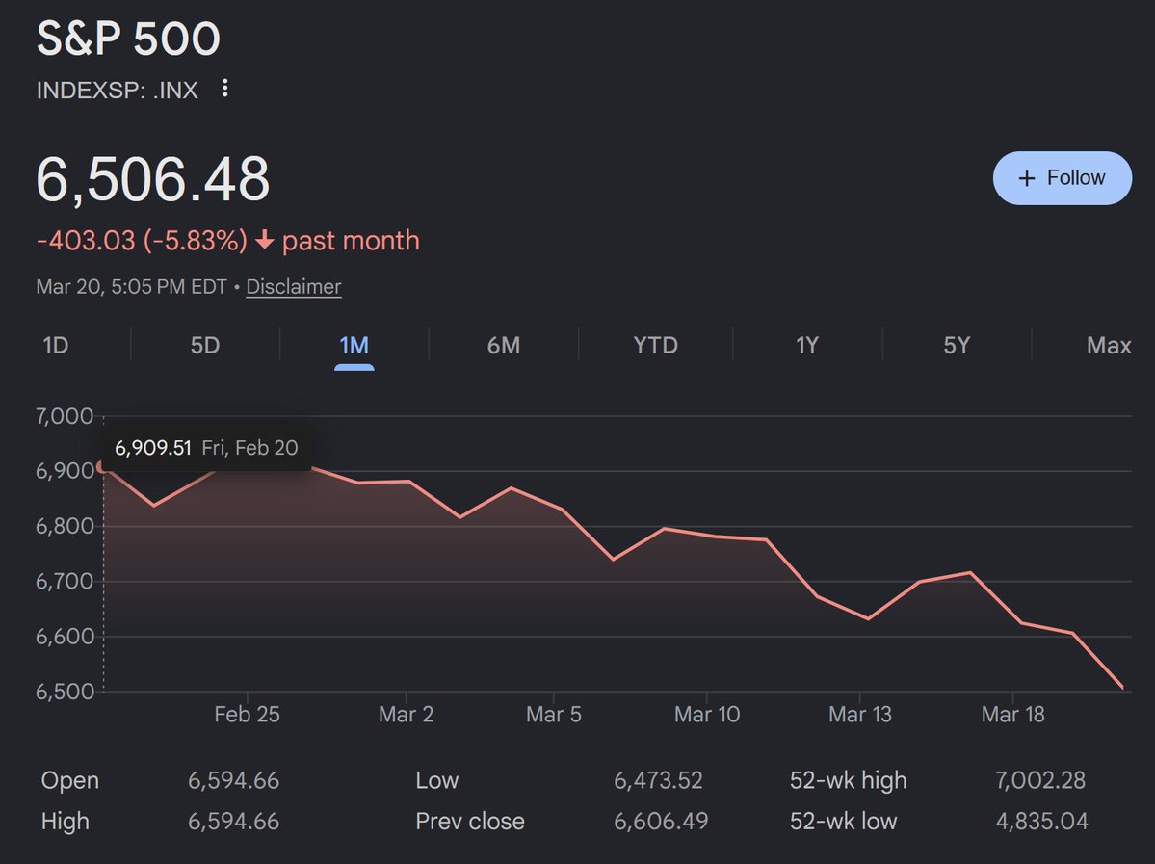Click the S&P 500 title
Screen dimensions: 1155x864
coord(128,39)
